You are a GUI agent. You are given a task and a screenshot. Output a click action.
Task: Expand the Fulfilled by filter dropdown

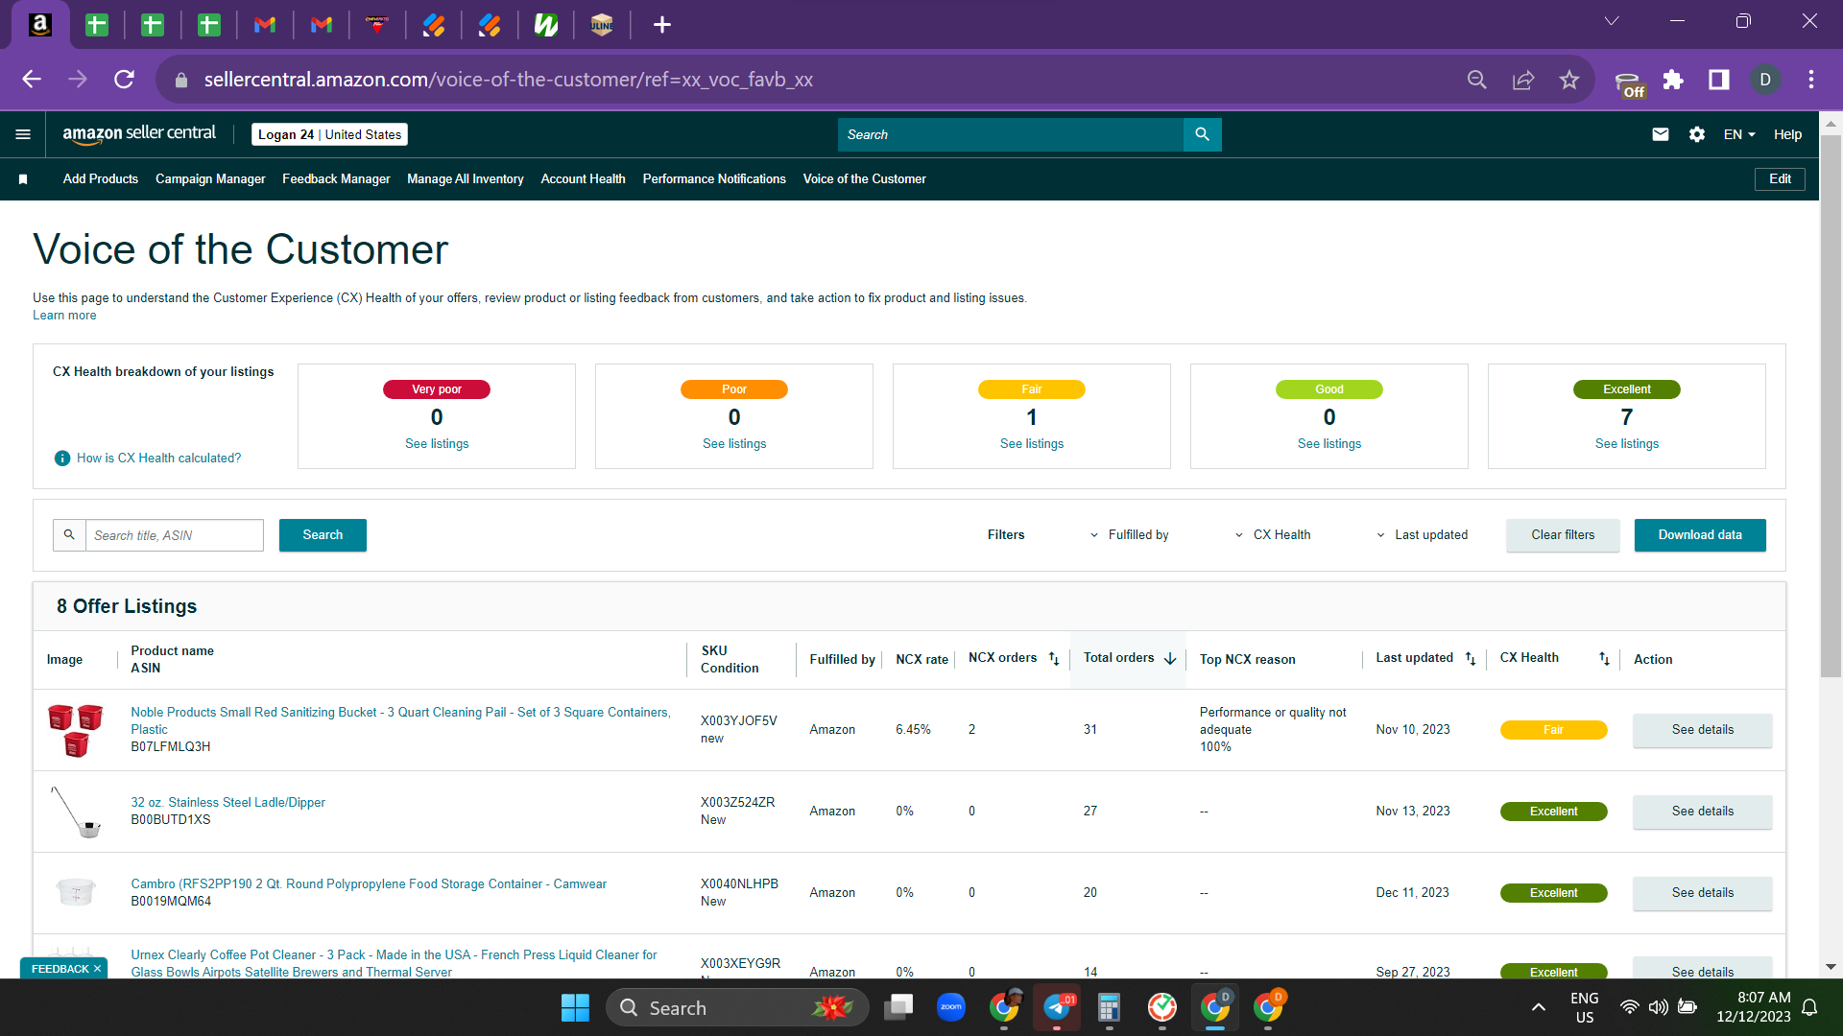[x=1129, y=535]
